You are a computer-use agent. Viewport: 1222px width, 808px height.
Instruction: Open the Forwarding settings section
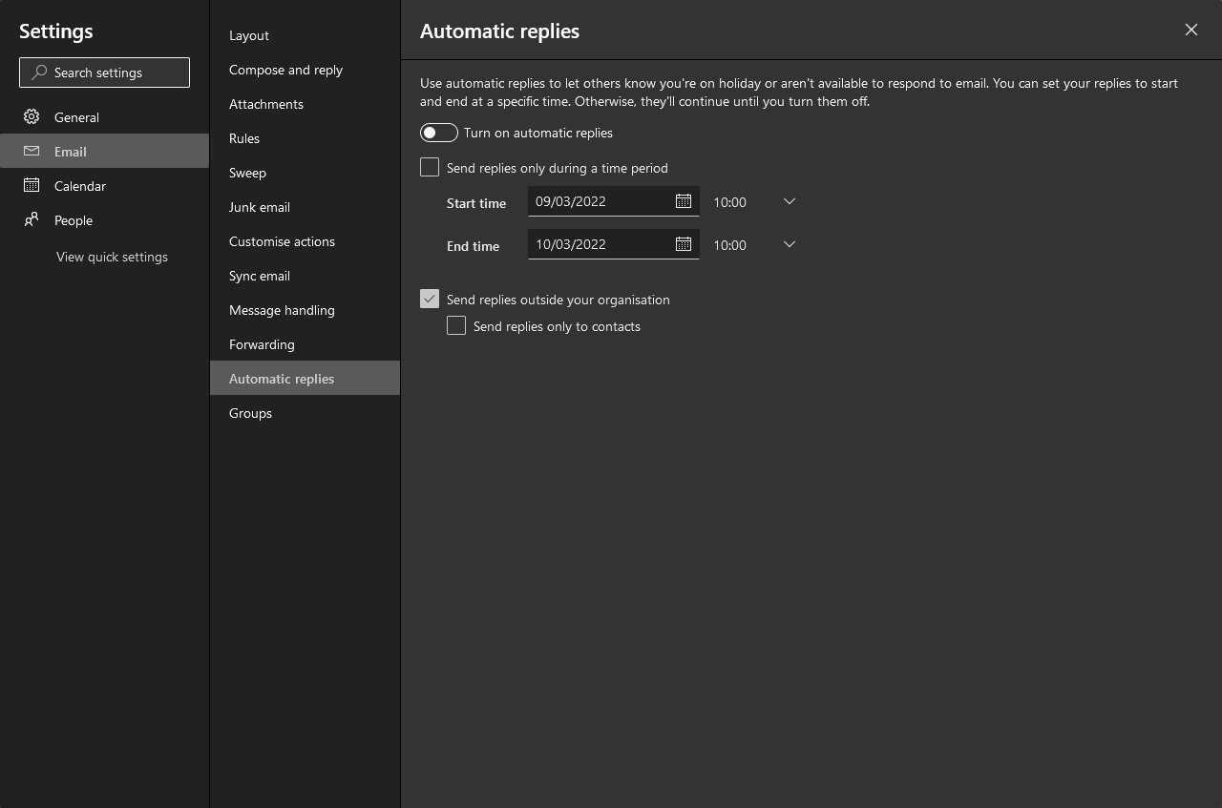pyautogui.click(x=262, y=344)
